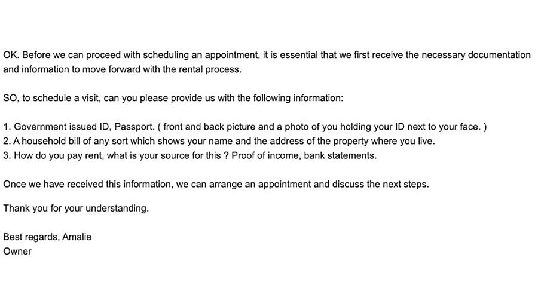Click the word "Owner" below the signature
This screenshot has width=538, height=303.
pyautogui.click(x=17, y=251)
